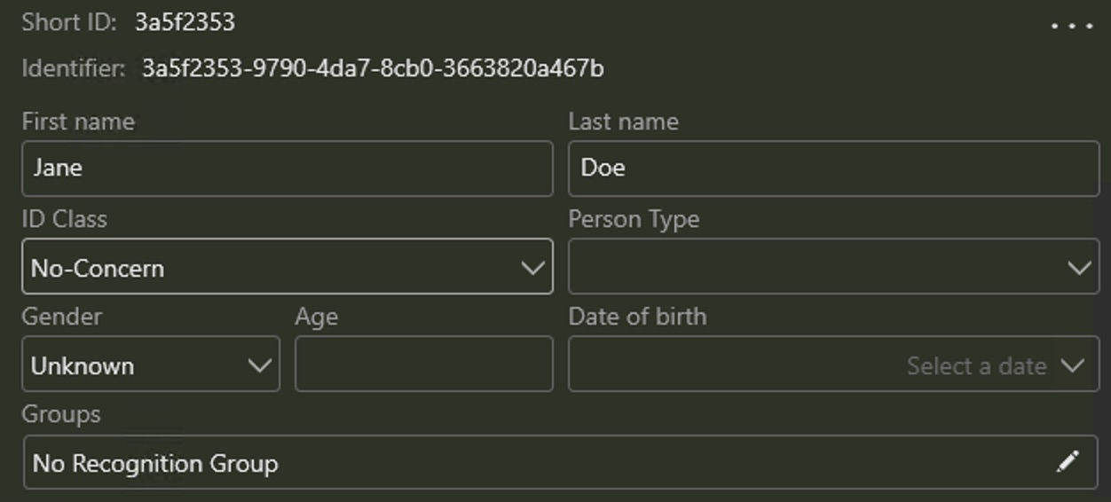Open the empty Person Type dropdown
Image resolution: width=1111 pixels, height=502 pixels.
(833, 267)
